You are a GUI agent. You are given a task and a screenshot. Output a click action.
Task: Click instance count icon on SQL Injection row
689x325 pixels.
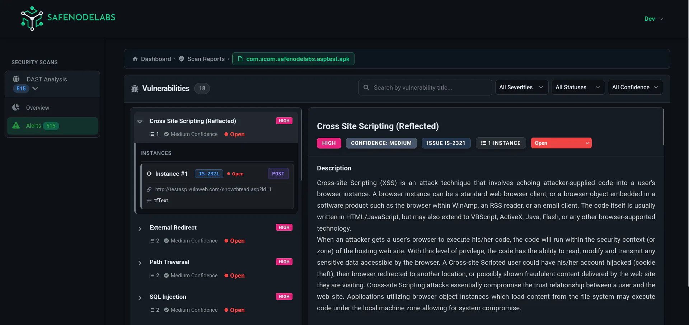pos(152,310)
